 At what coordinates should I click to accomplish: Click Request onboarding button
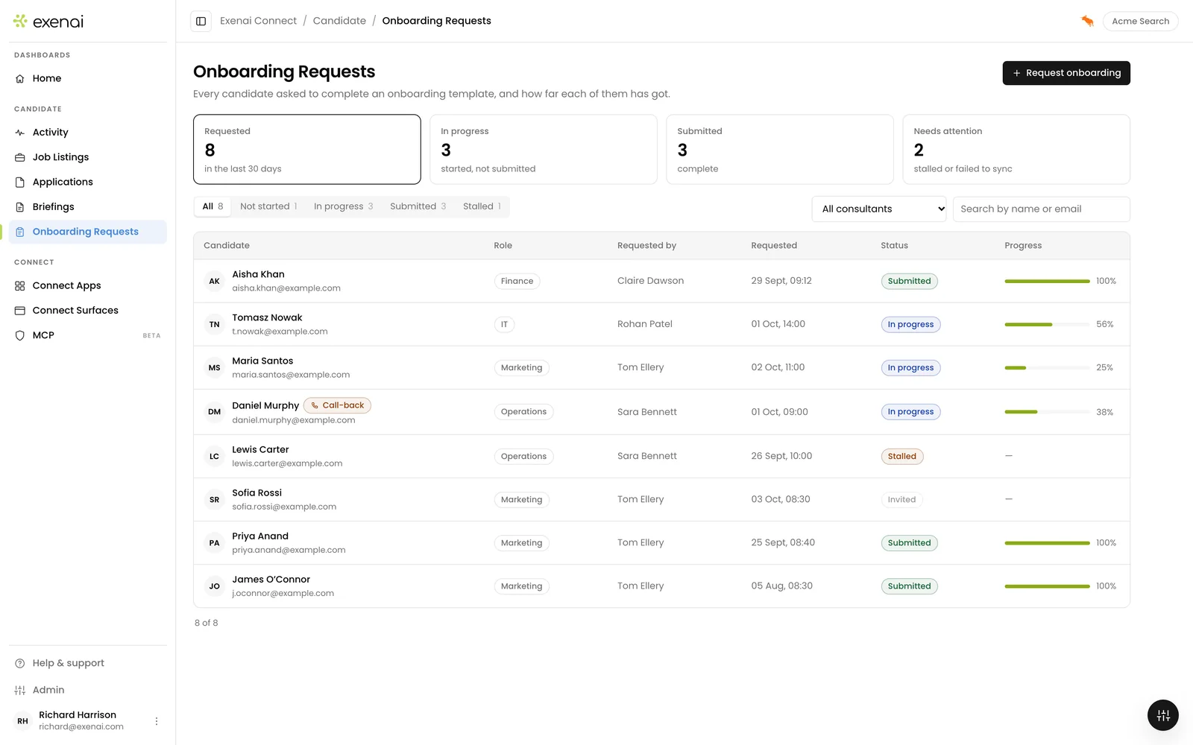click(1066, 73)
